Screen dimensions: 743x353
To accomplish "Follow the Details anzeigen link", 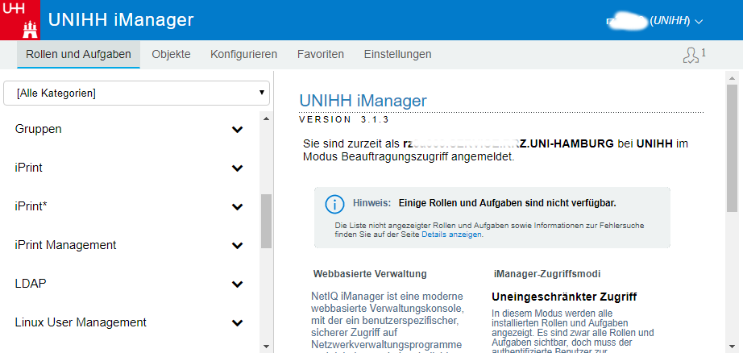I will point(451,234).
